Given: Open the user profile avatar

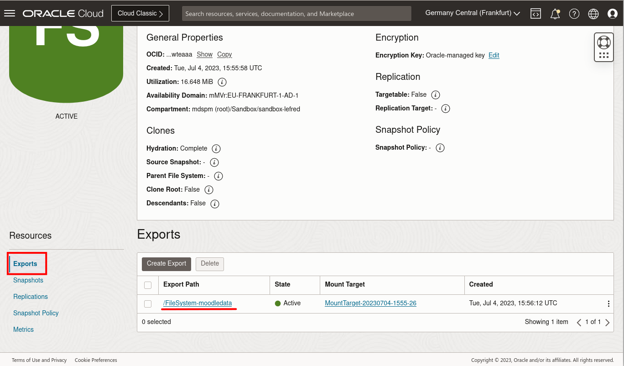Looking at the screenshot, I should point(613,13).
